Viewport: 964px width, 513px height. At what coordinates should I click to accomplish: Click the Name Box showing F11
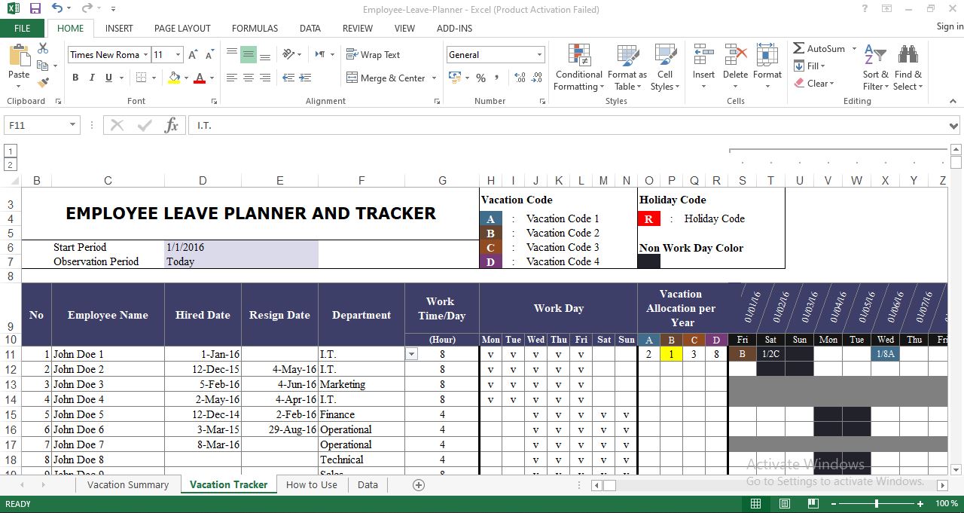coord(36,125)
